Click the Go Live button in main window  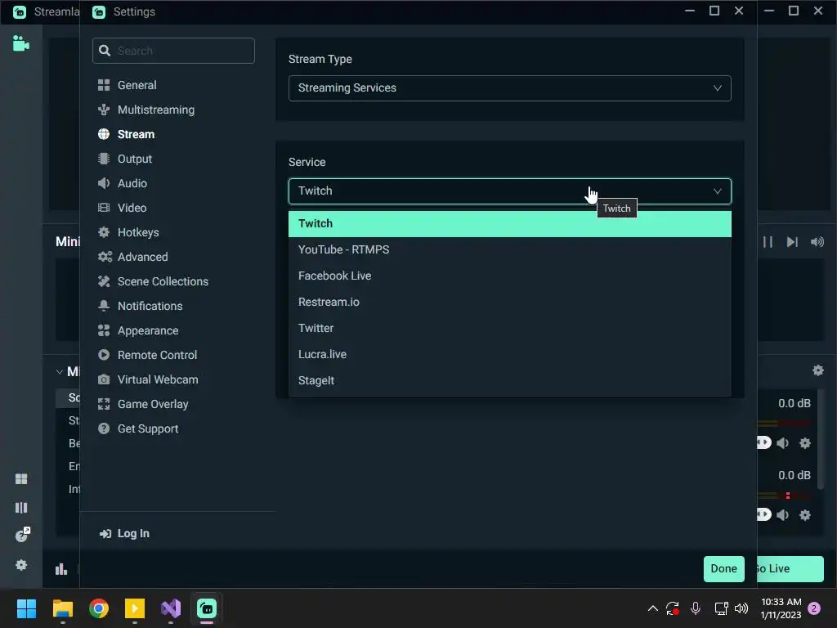click(x=790, y=569)
